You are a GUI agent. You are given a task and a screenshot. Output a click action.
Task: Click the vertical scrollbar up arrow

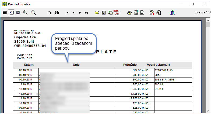(x=208, y=20)
